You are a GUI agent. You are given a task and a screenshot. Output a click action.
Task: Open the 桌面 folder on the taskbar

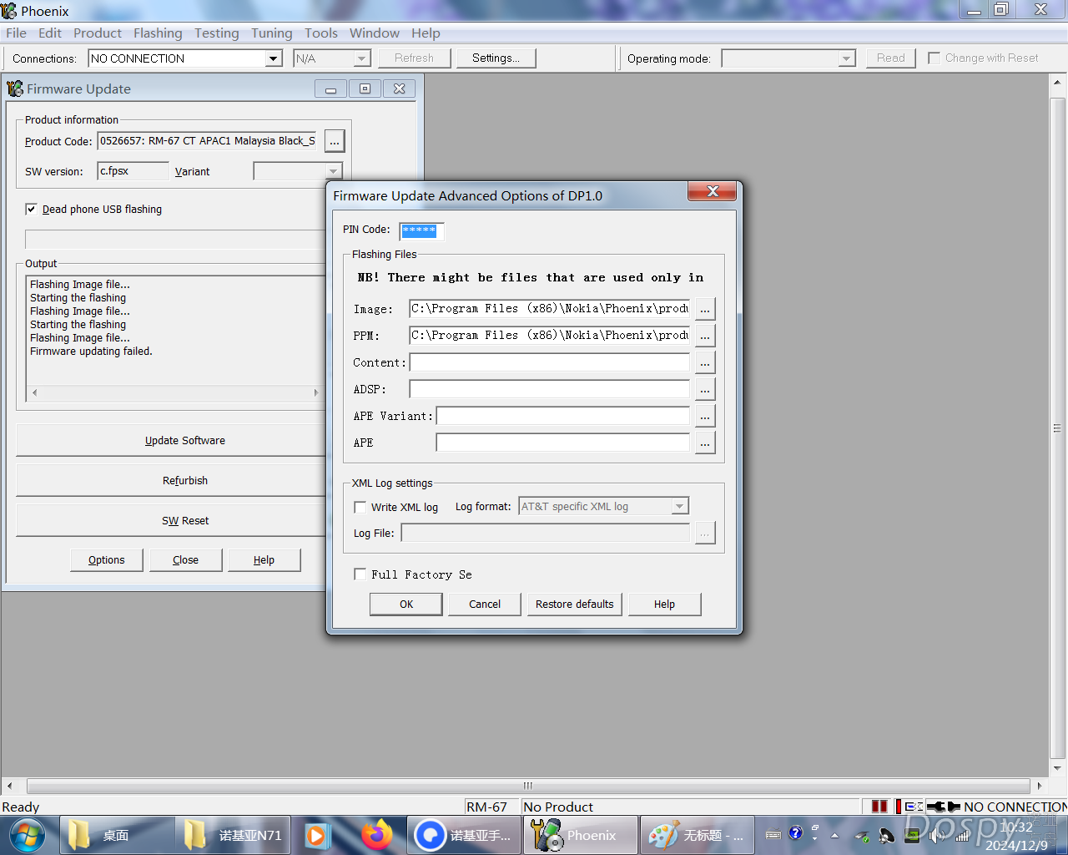(x=116, y=835)
